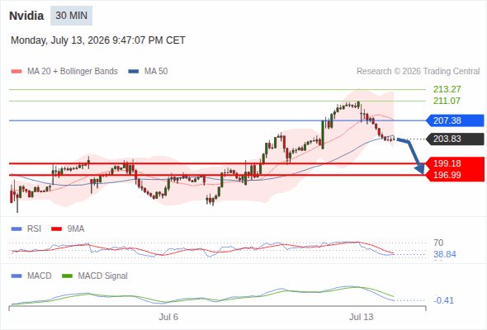
Task: Select the 207.38 blue pivot price tag
Action: coord(455,120)
